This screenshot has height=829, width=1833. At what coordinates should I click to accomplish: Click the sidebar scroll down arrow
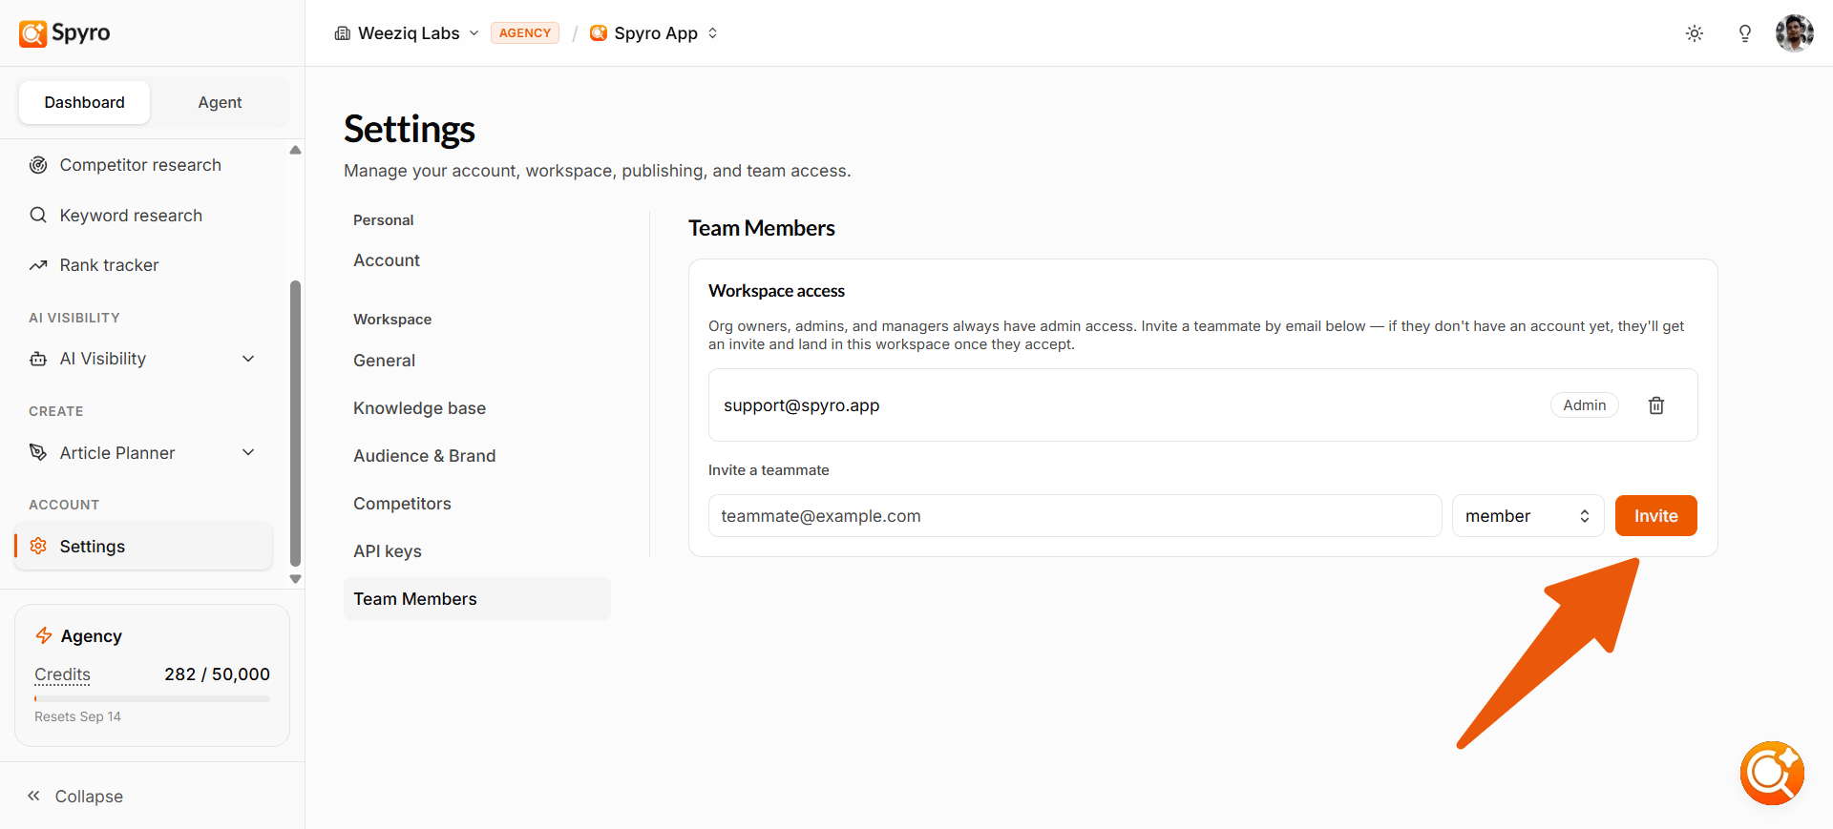point(295,579)
